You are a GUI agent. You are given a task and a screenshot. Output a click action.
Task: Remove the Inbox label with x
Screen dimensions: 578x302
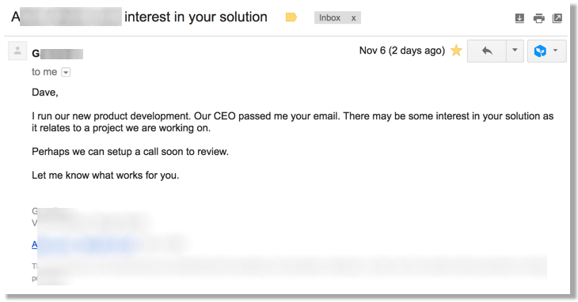tap(353, 18)
